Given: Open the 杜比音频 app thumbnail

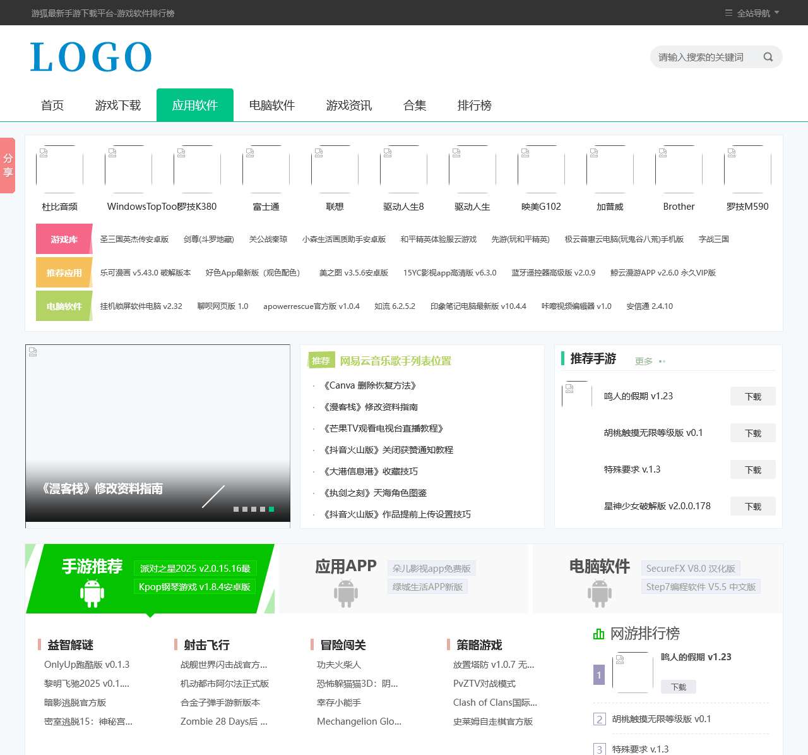Looking at the screenshot, I should [60, 169].
